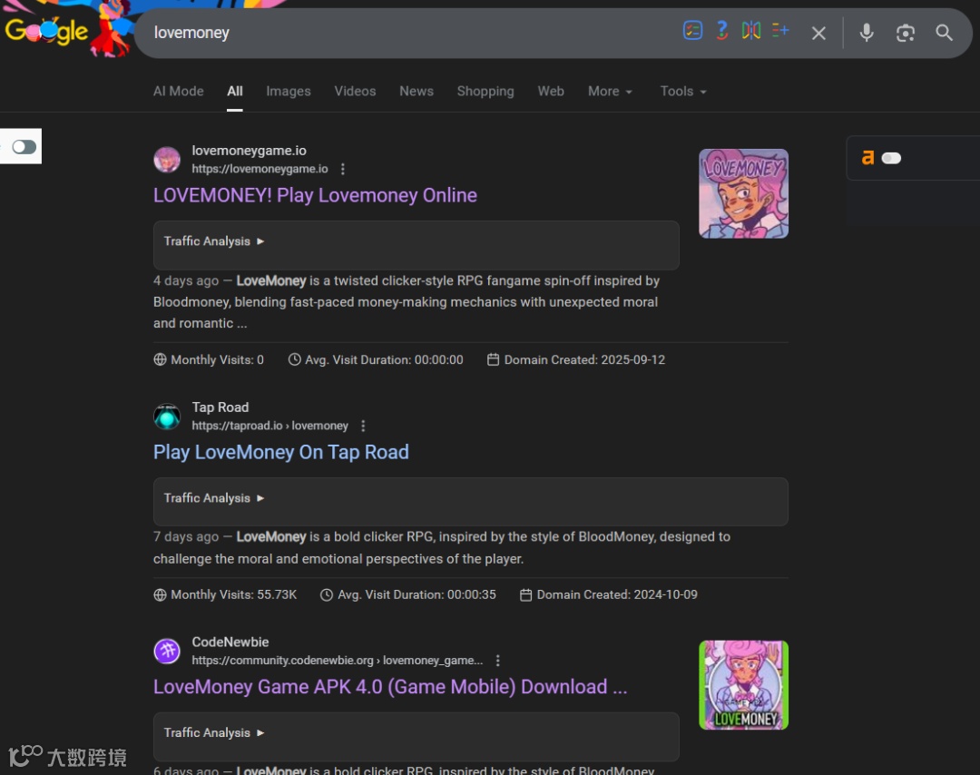This screenshot has width=980, height=775.
Task: Switch to Shopping tab
Action: [x=485, y=92]
